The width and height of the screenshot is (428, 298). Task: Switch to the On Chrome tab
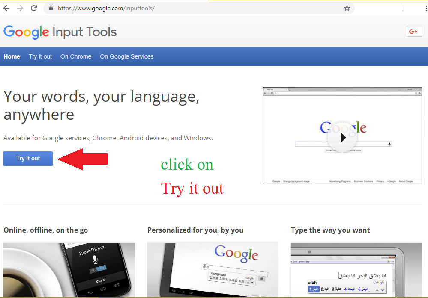76,56
